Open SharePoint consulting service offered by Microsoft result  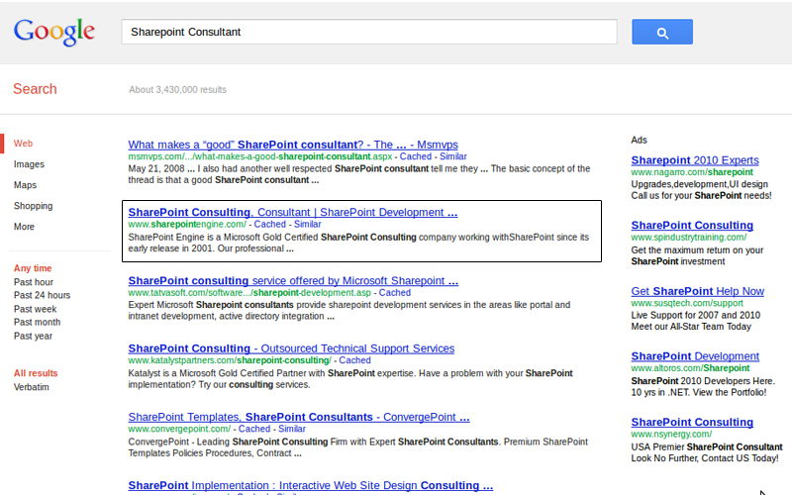click(x=293, y=281)
